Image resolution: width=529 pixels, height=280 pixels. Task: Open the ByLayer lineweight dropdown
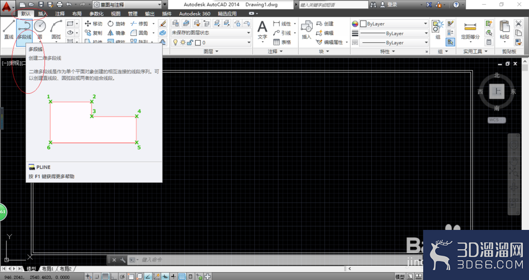(394, 33)
